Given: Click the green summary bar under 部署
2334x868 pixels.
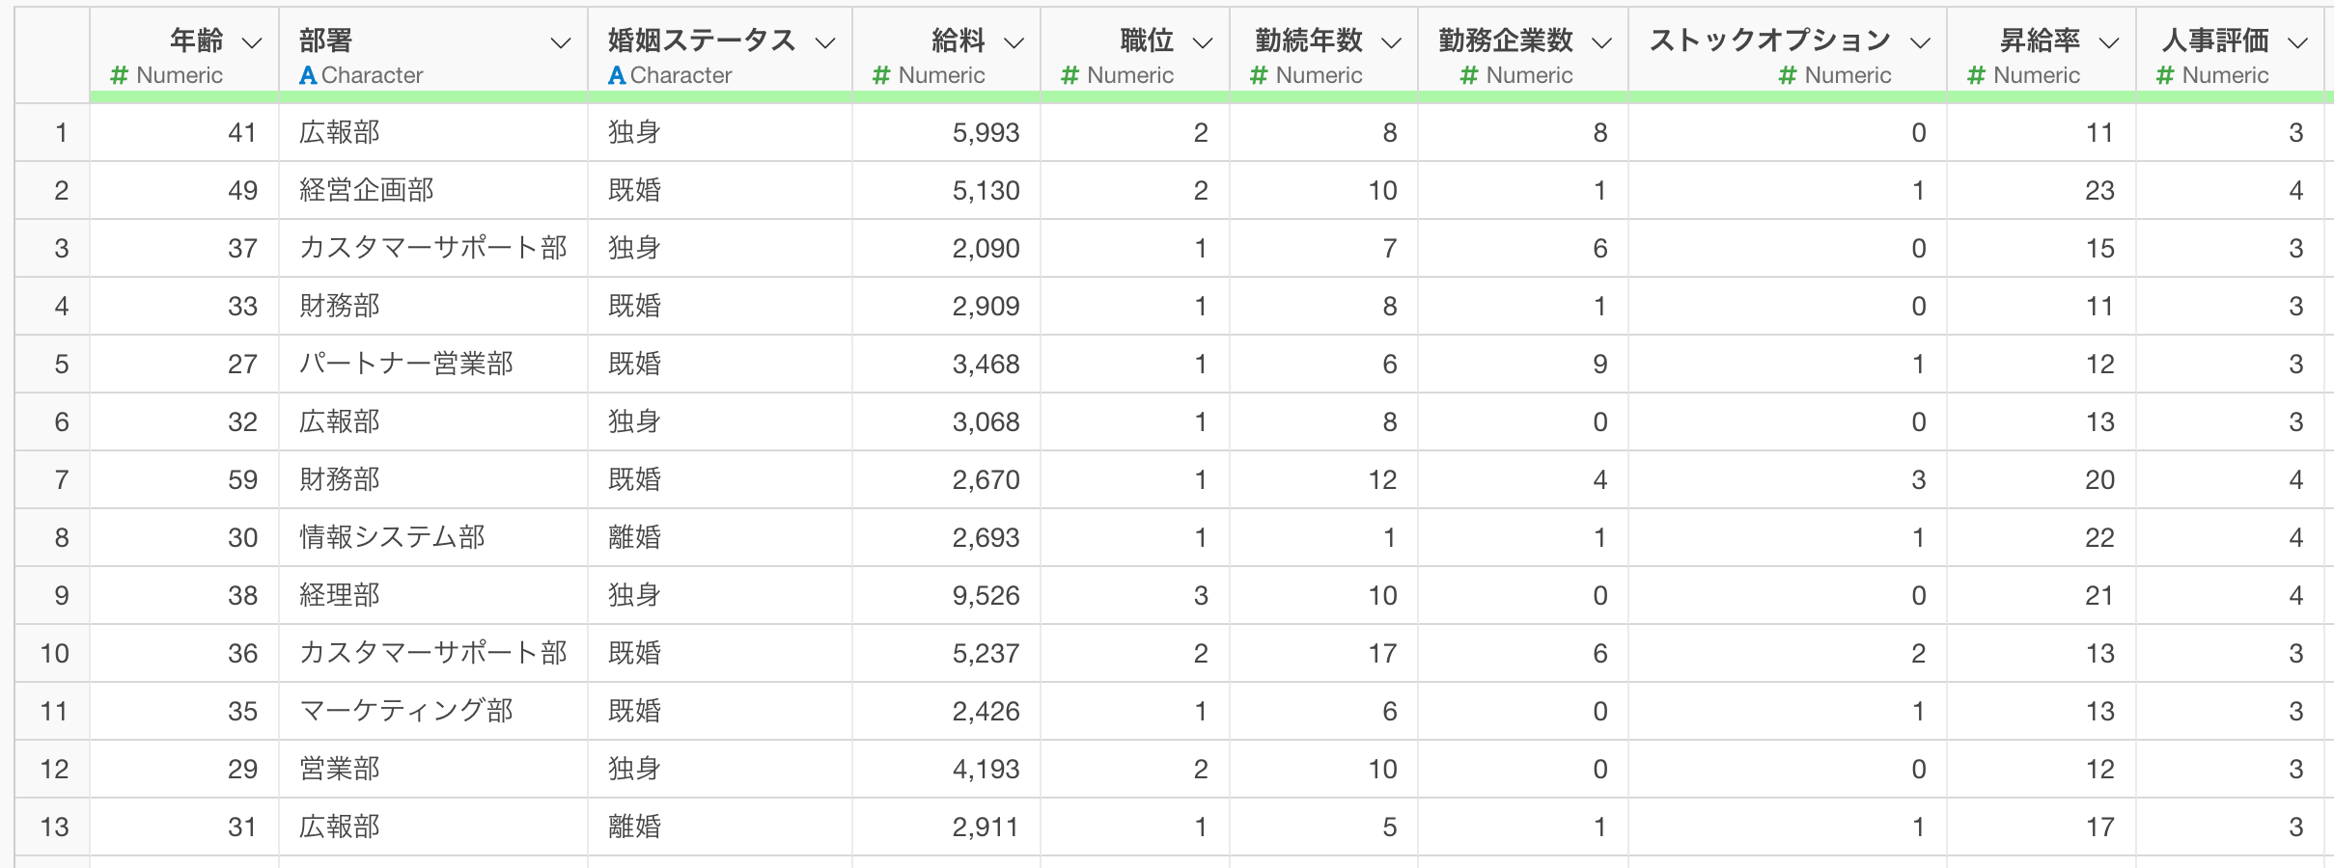Looking at the screenshot, I should coord(432,96).
